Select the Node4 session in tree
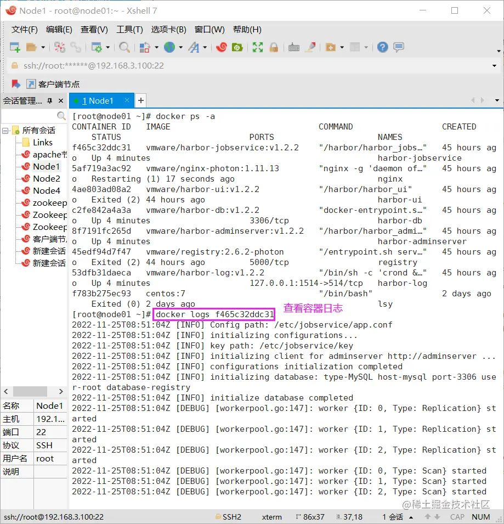Image resolution: width=504 pixels, height=524 pixels. click(41, 190)
